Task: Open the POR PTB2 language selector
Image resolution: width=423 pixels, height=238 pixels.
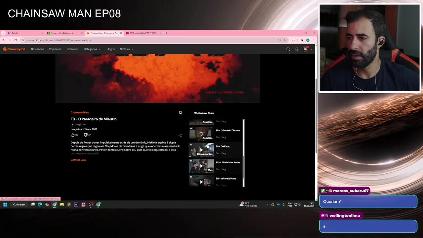Action: 290,205
